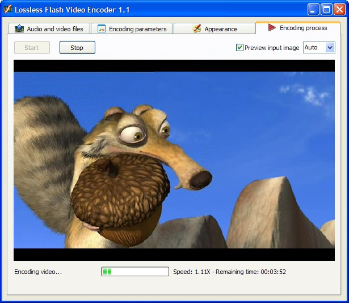Click the Encoding parameters tab icon
349x303 pixels.
pyautogui.click(x=102, y=29)
